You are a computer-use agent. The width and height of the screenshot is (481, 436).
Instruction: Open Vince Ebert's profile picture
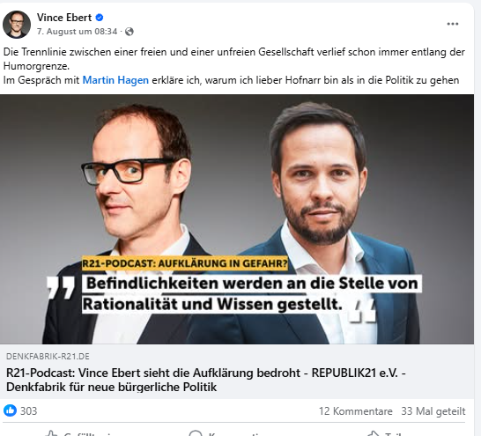(x=17, y=25)
